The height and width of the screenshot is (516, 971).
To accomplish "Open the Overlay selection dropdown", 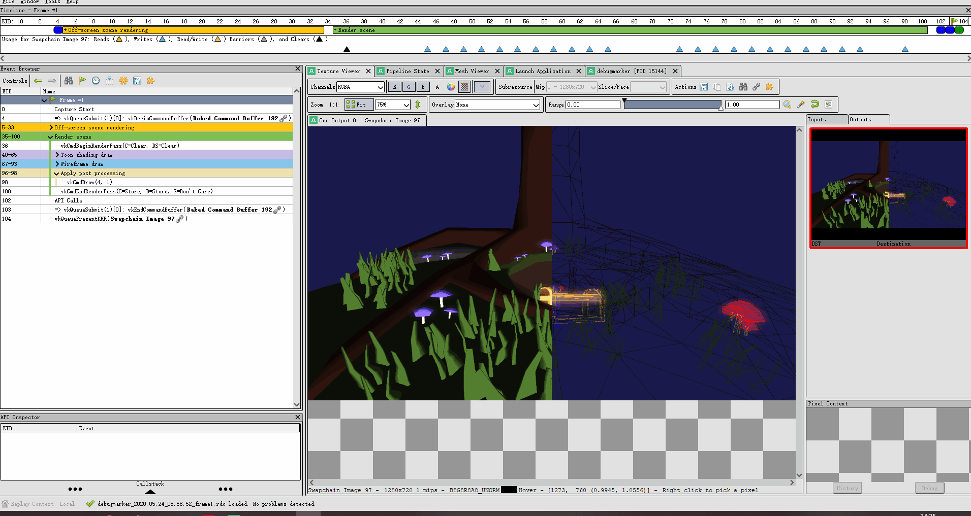I will 496,105.
